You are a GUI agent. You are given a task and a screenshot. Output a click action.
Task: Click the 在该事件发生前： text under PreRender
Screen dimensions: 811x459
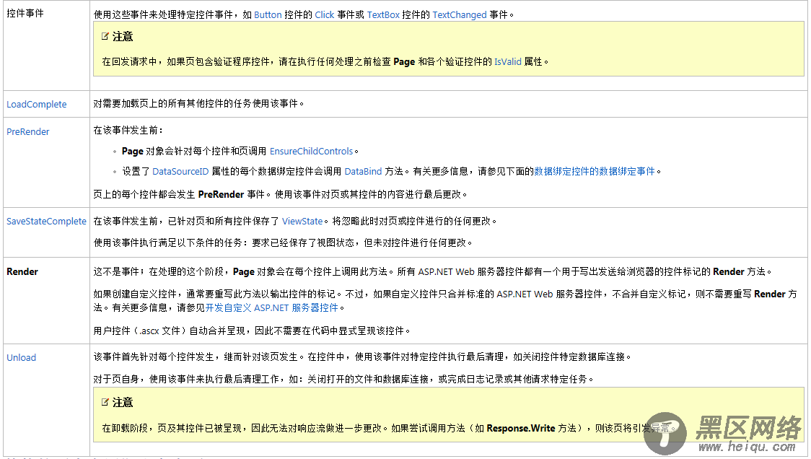[128, 130]
